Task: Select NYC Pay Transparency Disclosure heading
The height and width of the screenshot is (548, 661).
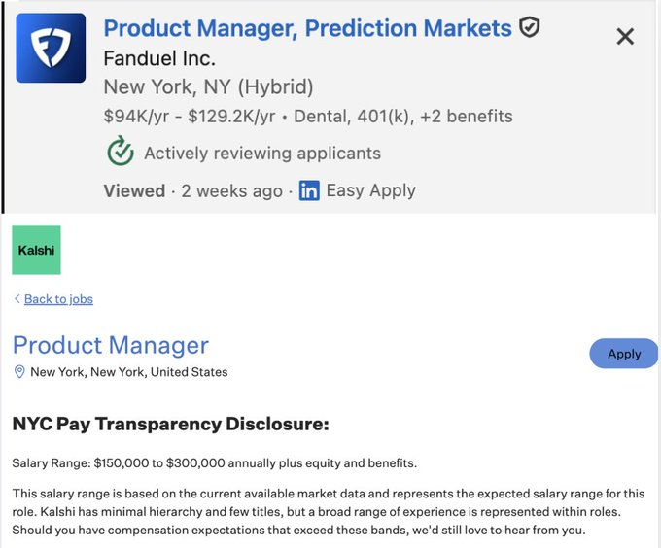Action: click(x=171, y=424)
